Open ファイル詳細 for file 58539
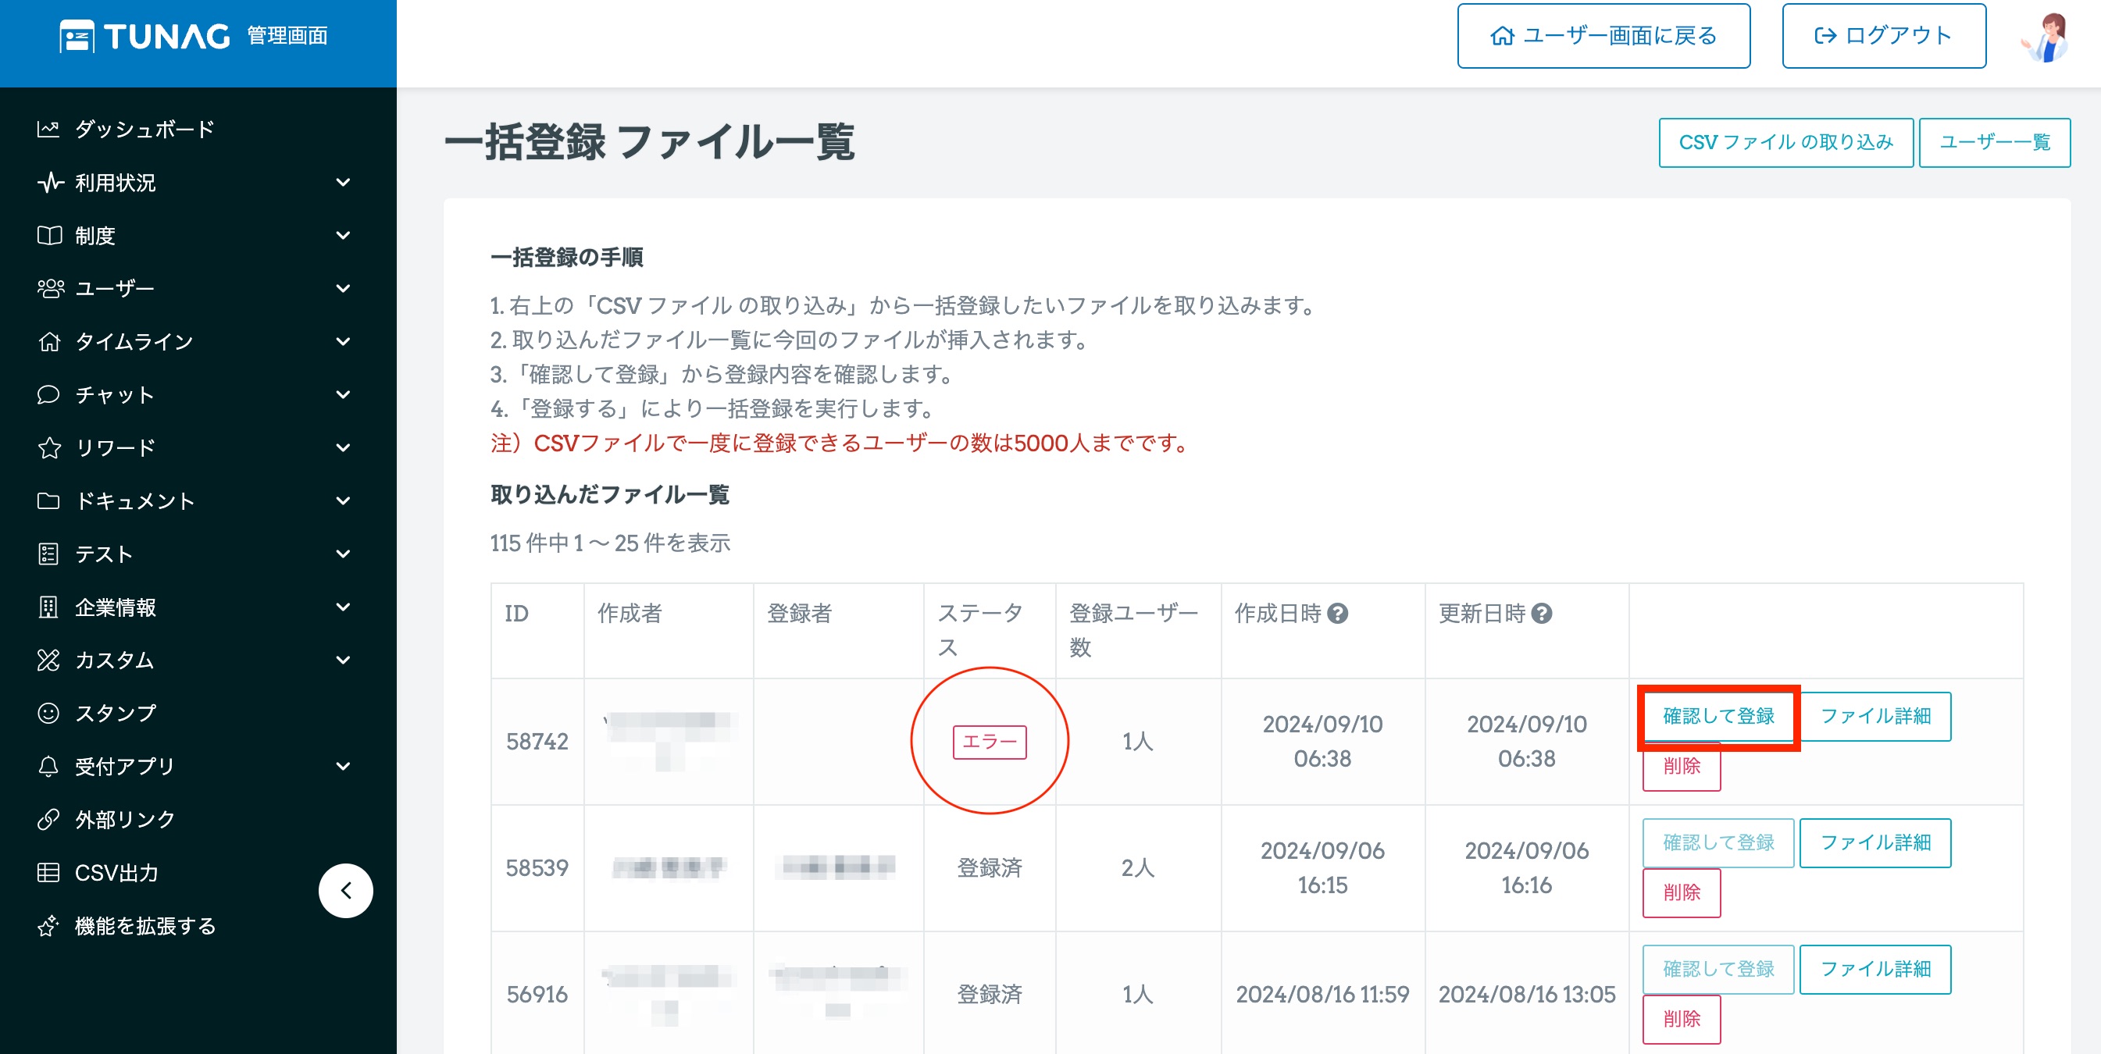 tap(1875, 842)
